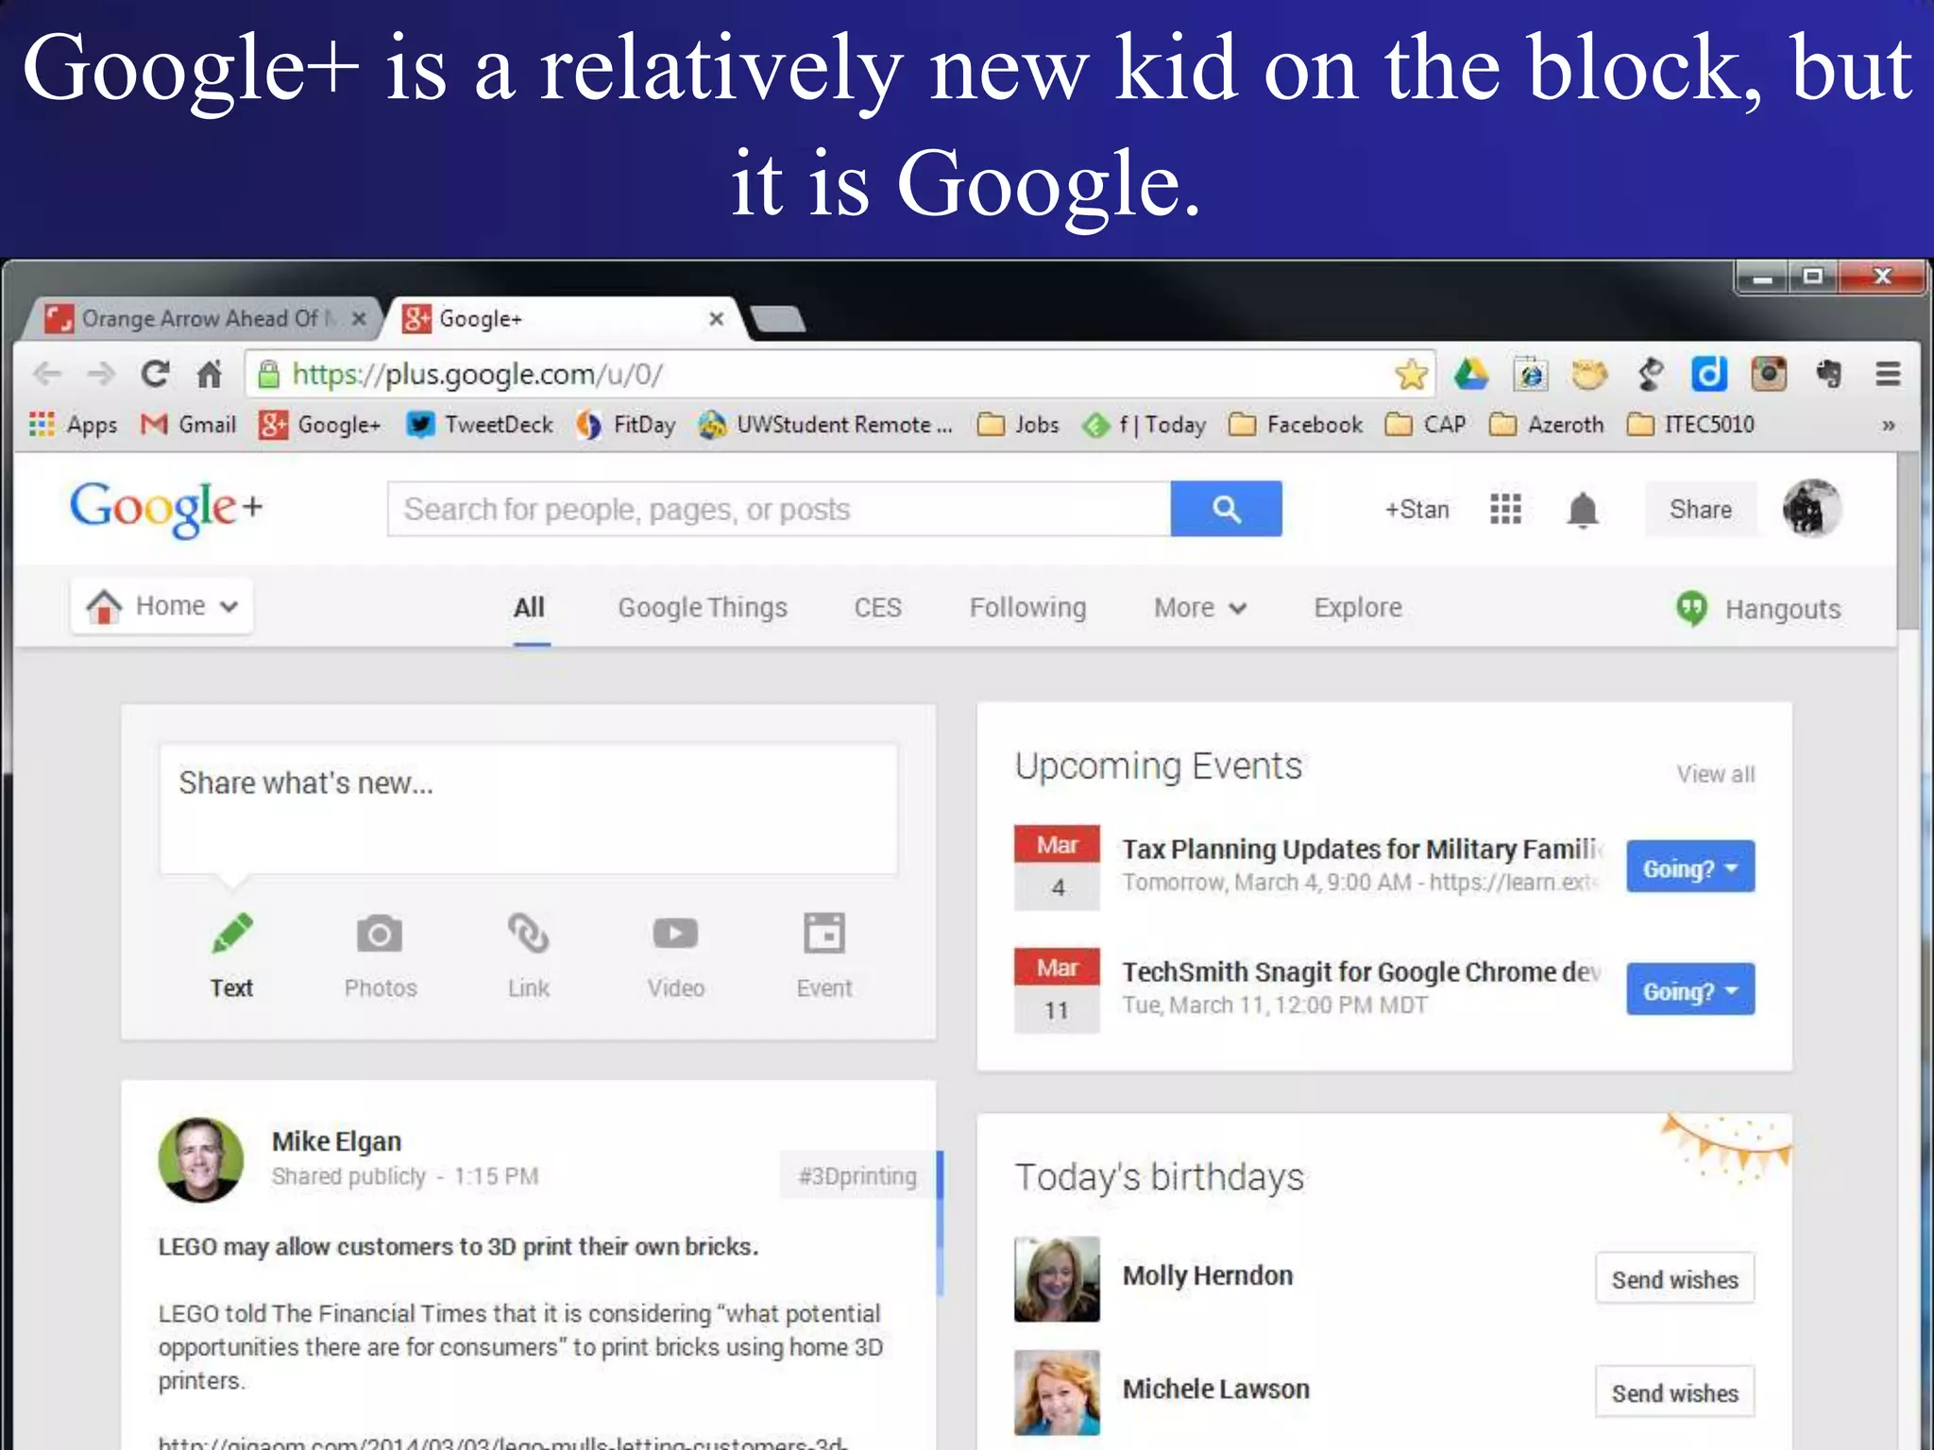Open the Google Drive extension icon
Screen dimensions: 1934x1450
pos(1471,375)
